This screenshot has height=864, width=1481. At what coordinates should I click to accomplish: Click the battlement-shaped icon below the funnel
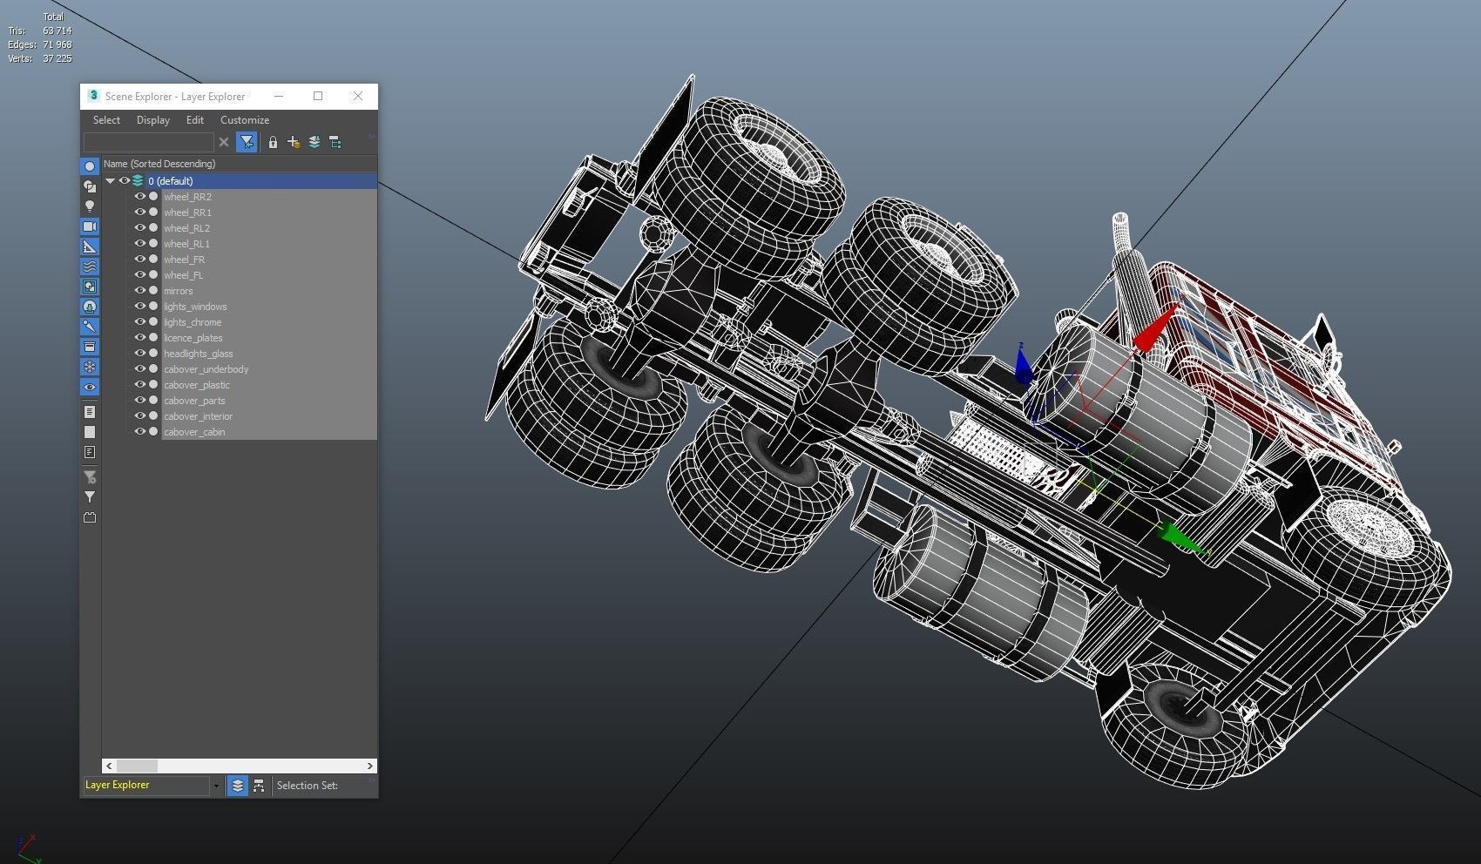pos(89,517)
